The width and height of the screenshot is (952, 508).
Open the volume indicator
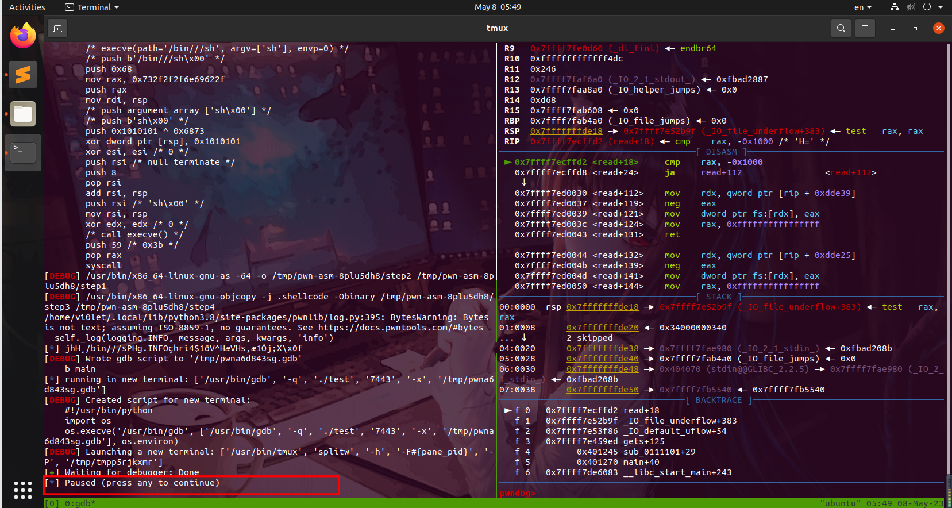pyautogui.click(x=911, y=7)
